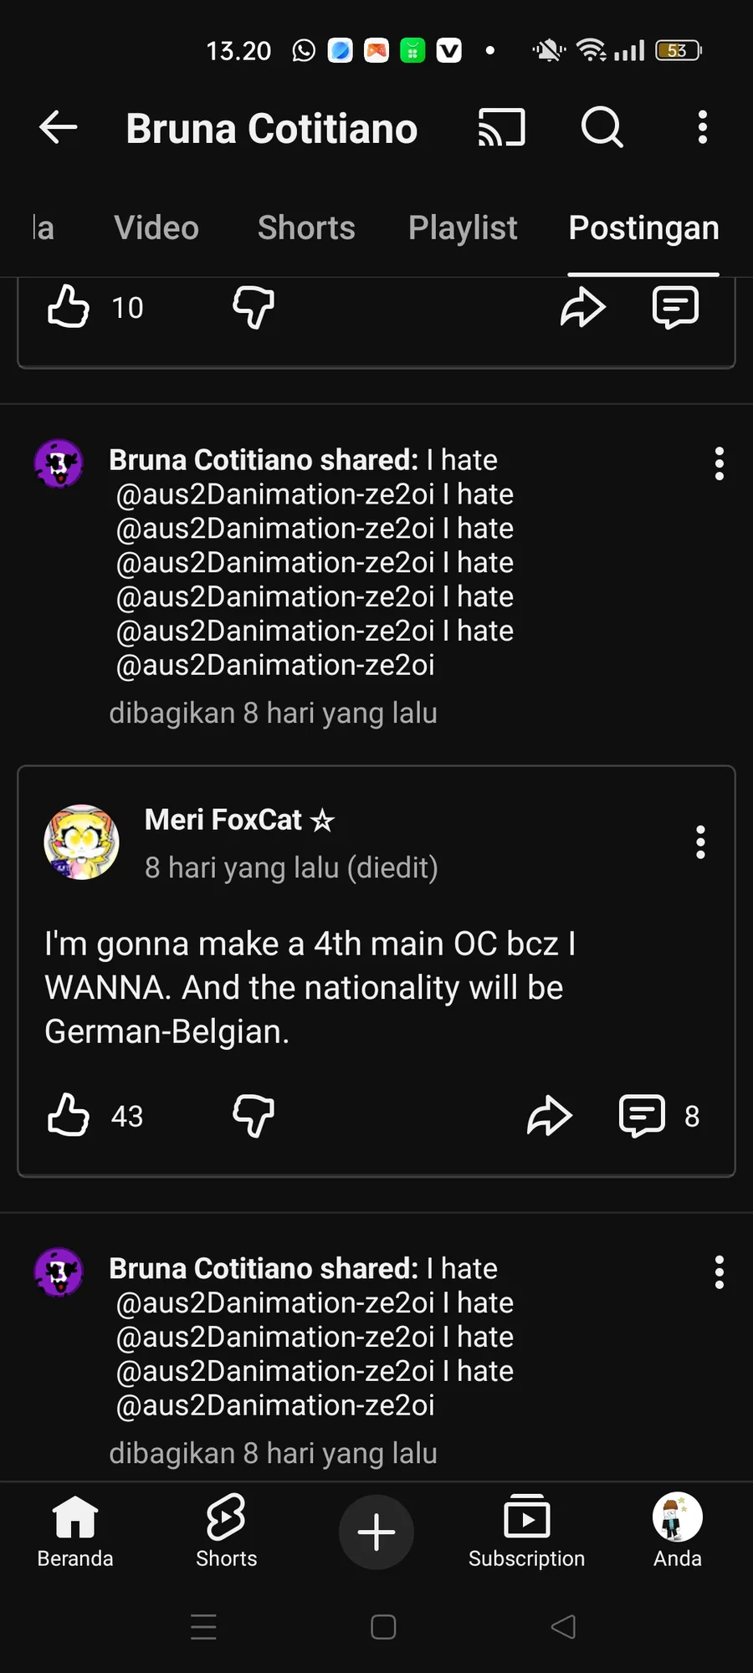Screen dimensions: 753x1673
Task: Open Shorts from the bottom navigation
Action: (x=226, y=1532)
